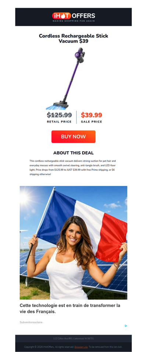Click the 112 Clifton Ave address line
Screen dimensions: 147x352
coord(73,338)
